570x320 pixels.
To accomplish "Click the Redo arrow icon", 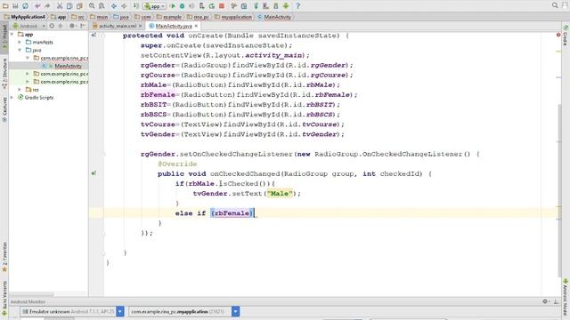I will point(47,6).
